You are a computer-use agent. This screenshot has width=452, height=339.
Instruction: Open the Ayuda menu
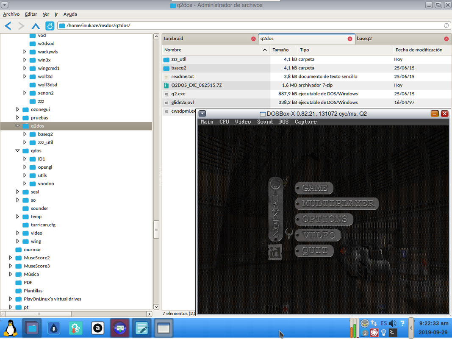click(x=70, y=14)
